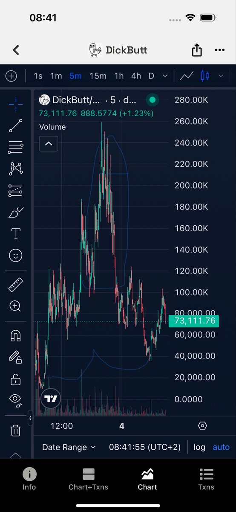This screenshot has width=236, height=512.
Task: Select the Text annotation tool
Action: pos(16,234)
